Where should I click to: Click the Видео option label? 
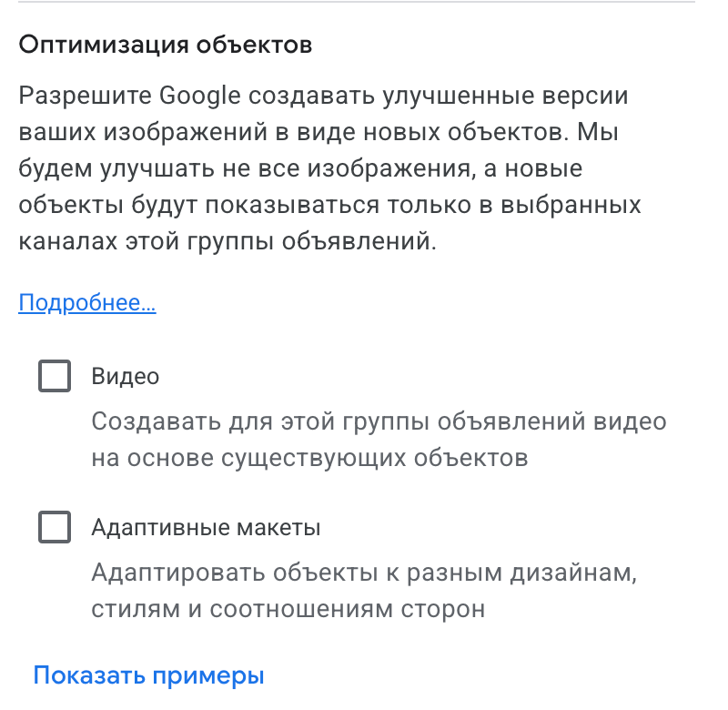pos(126,376)
